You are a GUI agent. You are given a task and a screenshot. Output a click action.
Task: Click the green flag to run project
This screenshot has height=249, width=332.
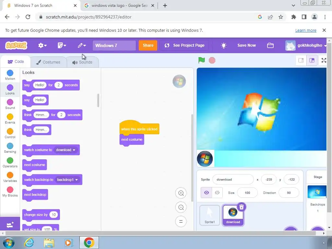coord(201,60)
